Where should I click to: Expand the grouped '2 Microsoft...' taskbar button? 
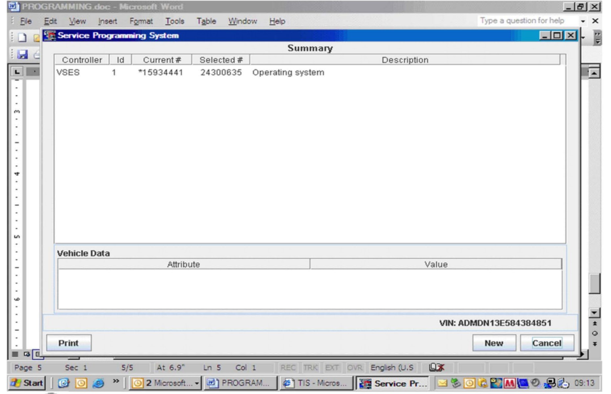(x=197, y=383)
